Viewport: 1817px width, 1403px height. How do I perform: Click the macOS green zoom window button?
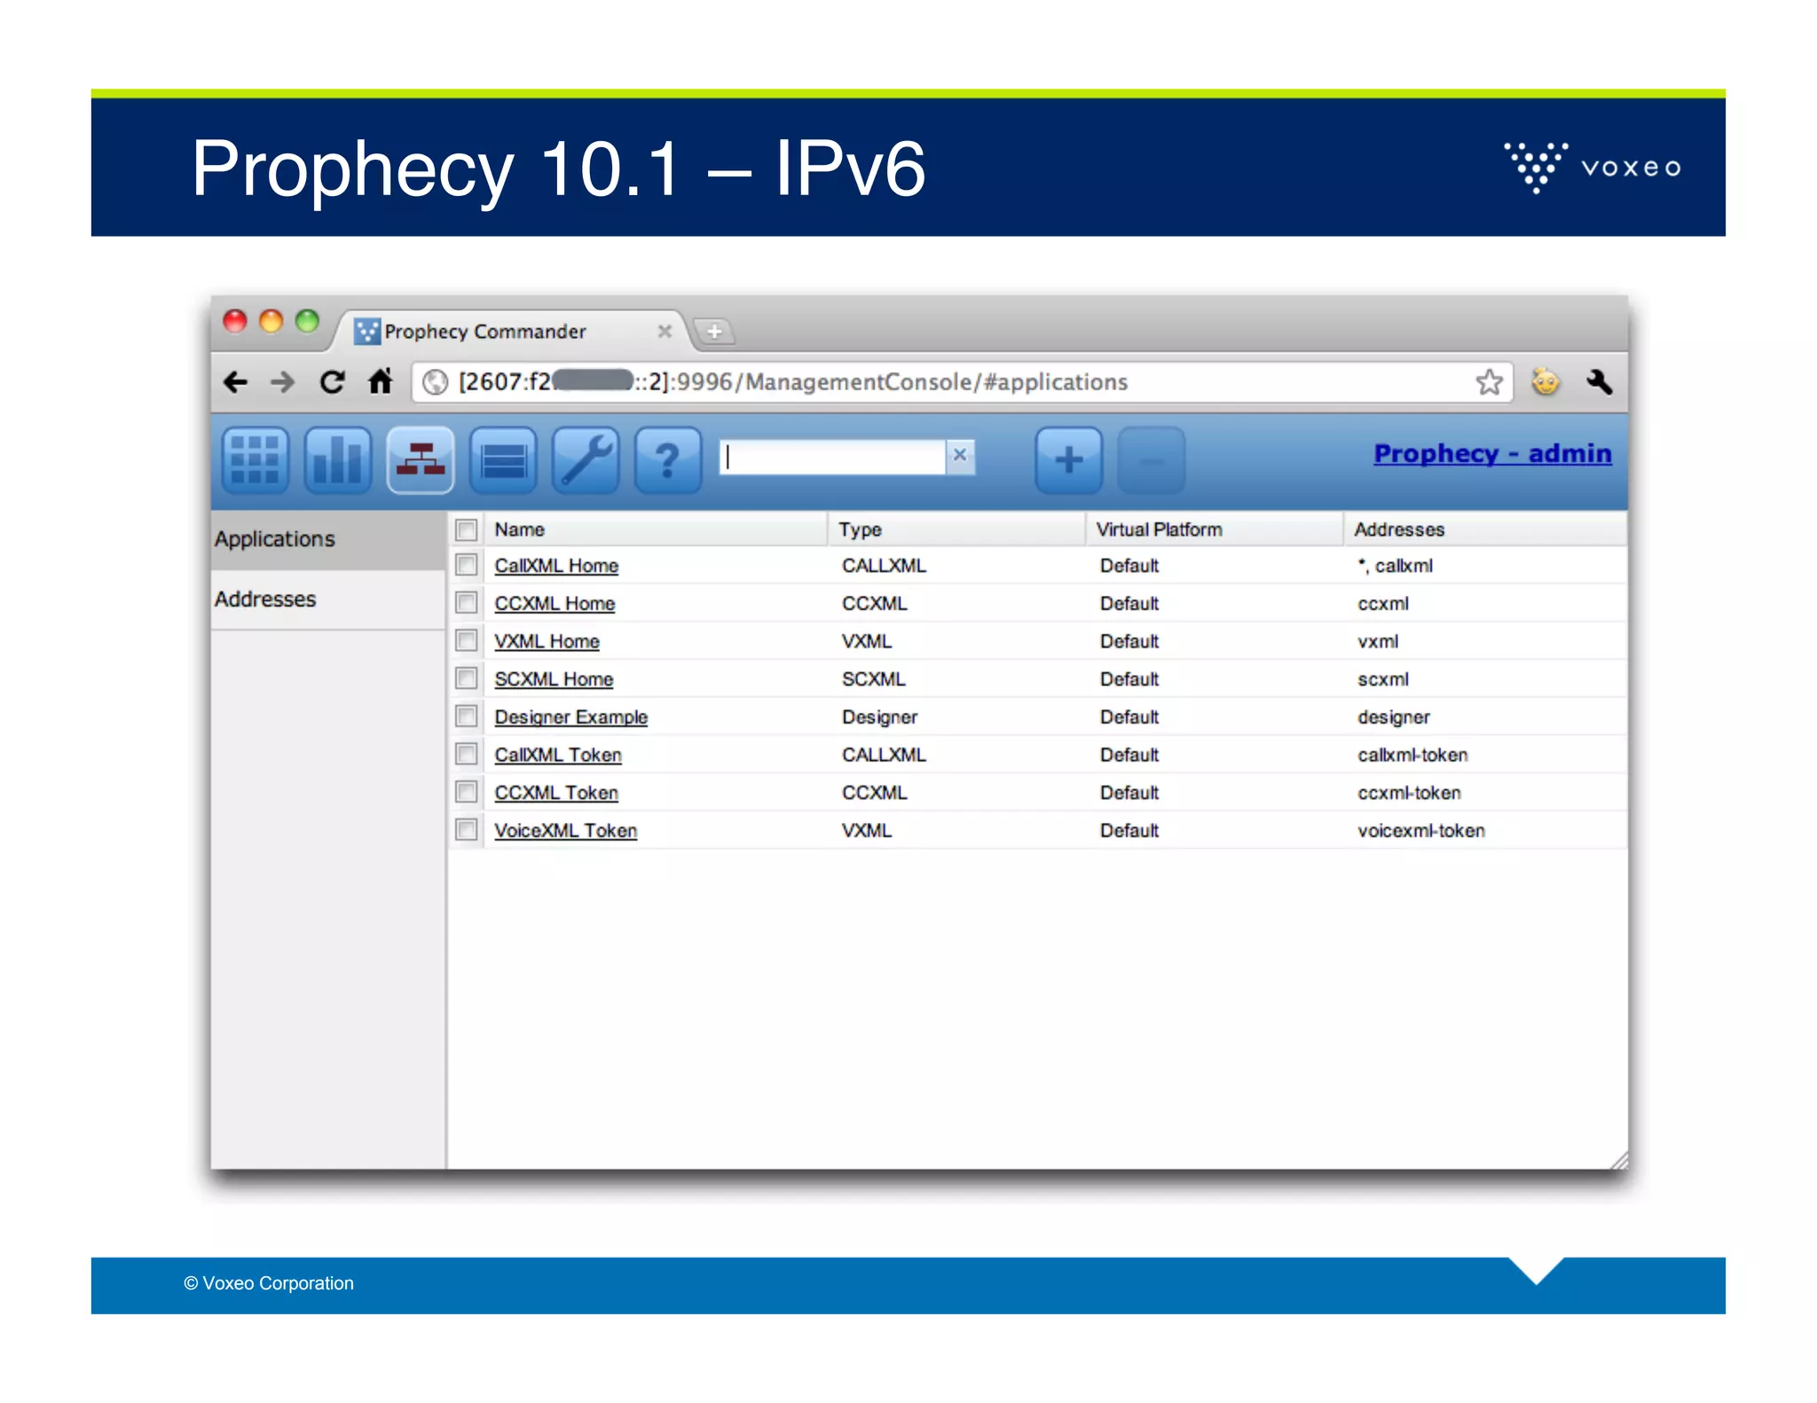coord(307,321)
